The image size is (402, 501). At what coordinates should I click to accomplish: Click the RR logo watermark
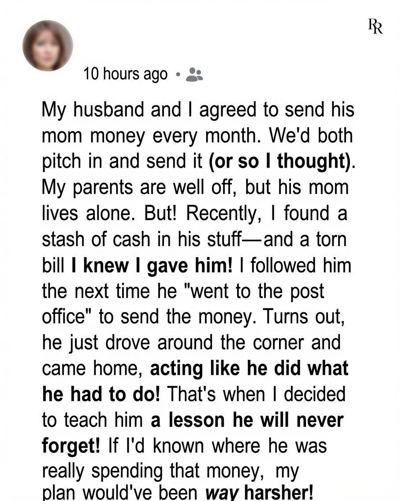coord(375,26)
